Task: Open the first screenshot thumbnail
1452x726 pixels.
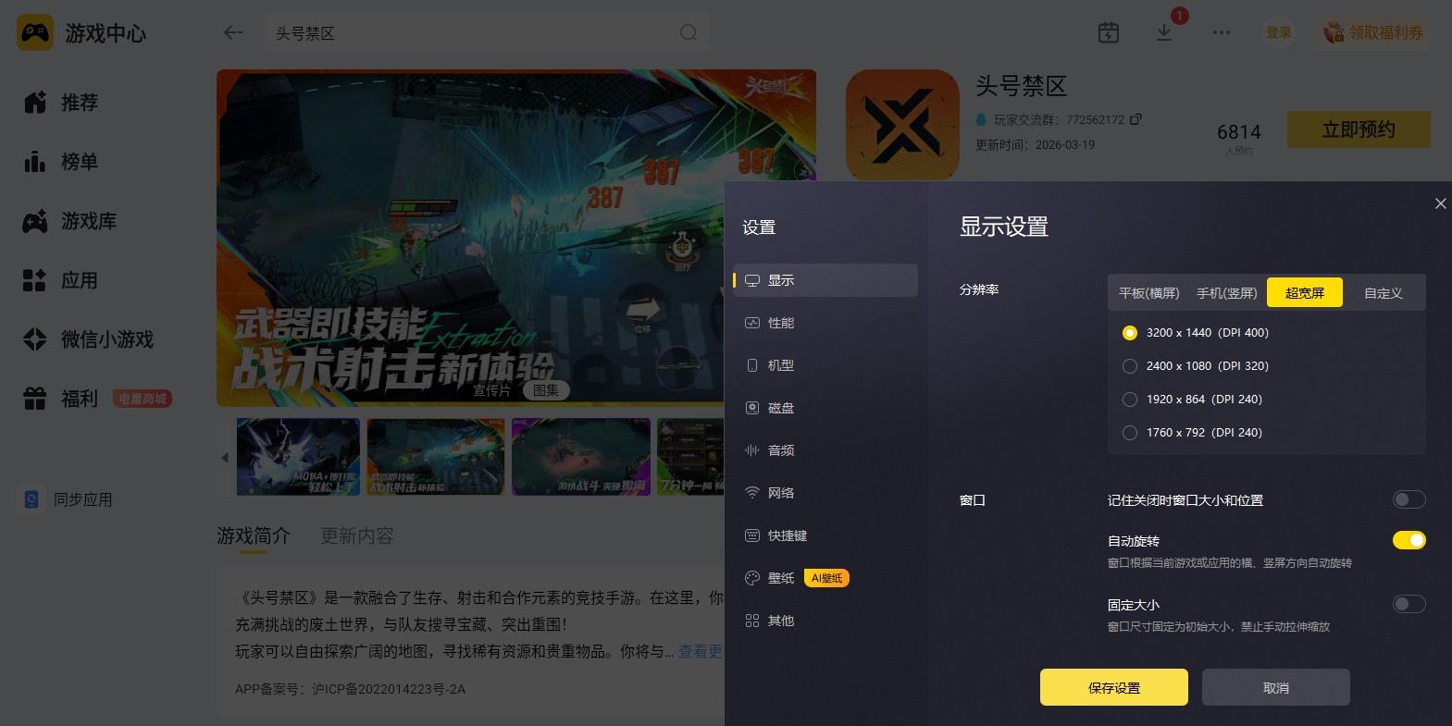Action: (298, 456)
